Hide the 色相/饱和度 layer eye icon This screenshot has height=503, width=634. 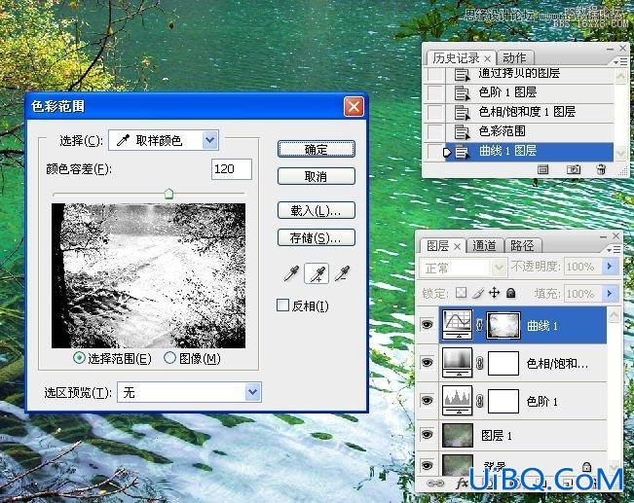tap(427, 362)
